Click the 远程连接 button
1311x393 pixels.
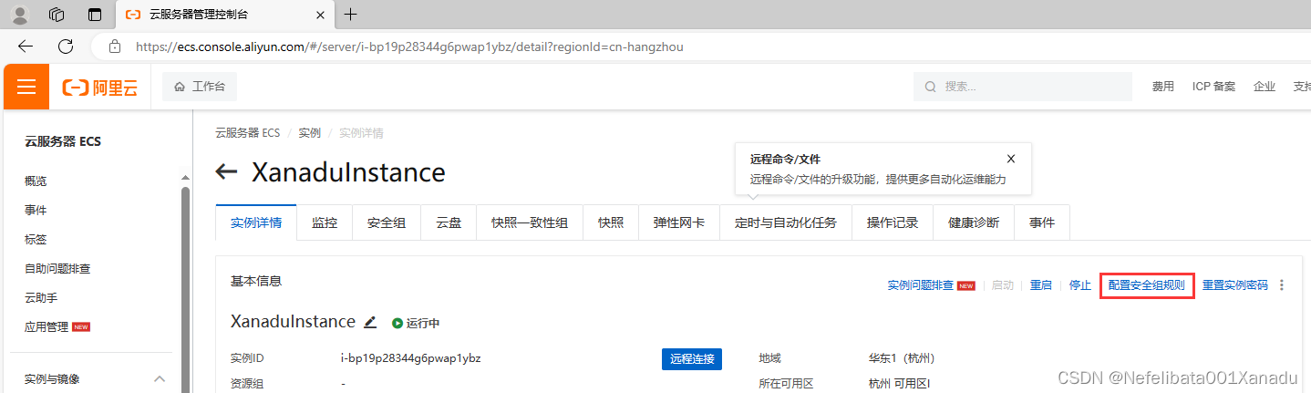click(x=692, y=358)
